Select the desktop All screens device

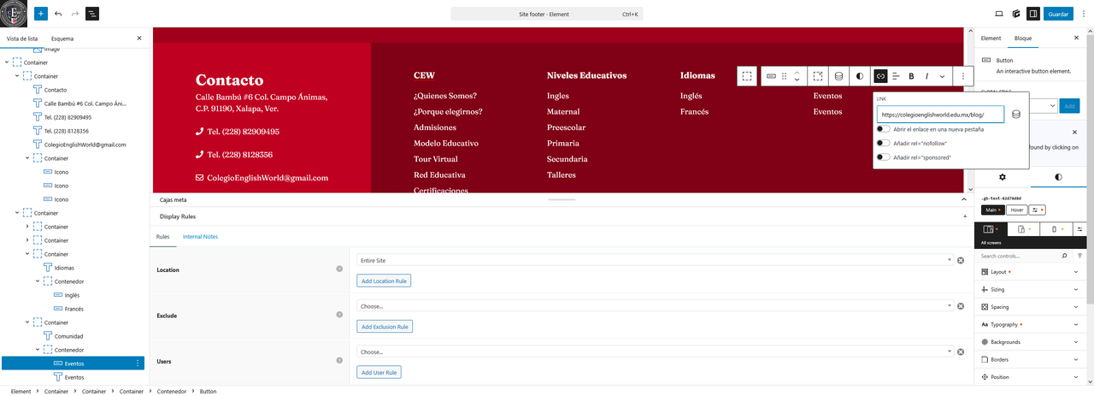pyautogui.click(x=991, y=229)
